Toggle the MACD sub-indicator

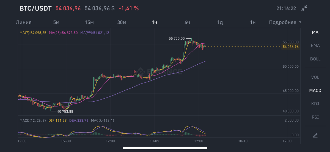point(315,90)
